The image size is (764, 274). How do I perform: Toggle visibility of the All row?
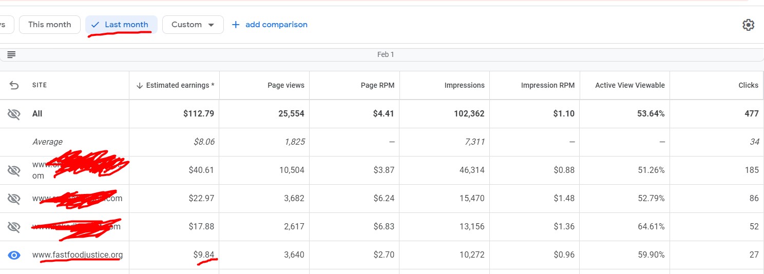click(14, 114)
